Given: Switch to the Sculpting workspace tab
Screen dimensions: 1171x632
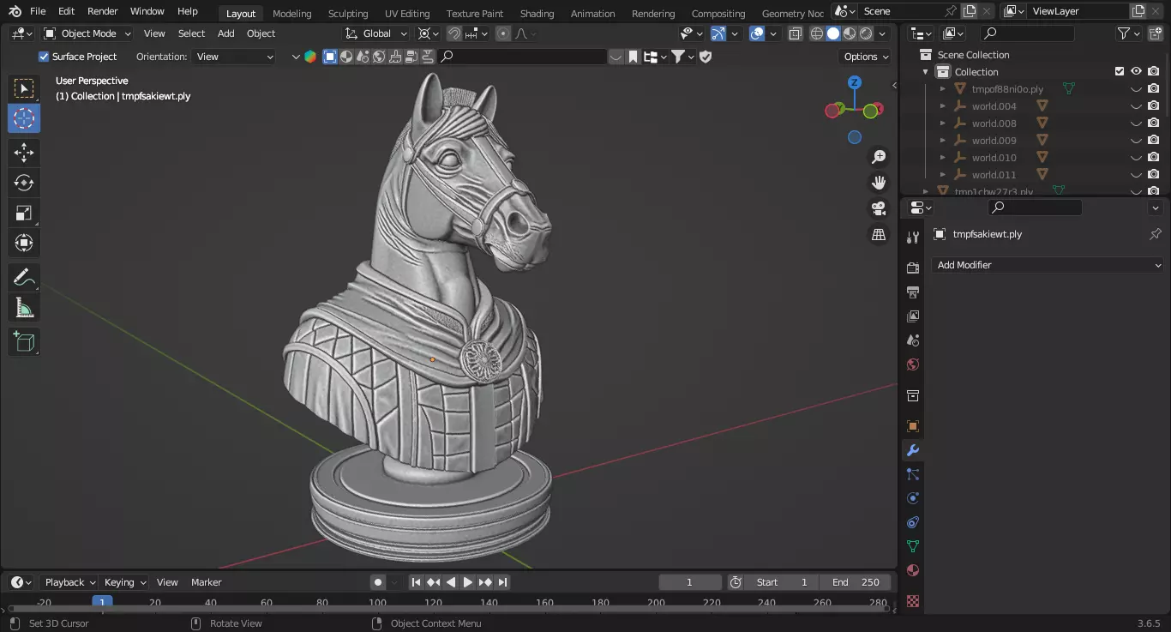Looking at the screenshot, I should click(x=348, y=14).
